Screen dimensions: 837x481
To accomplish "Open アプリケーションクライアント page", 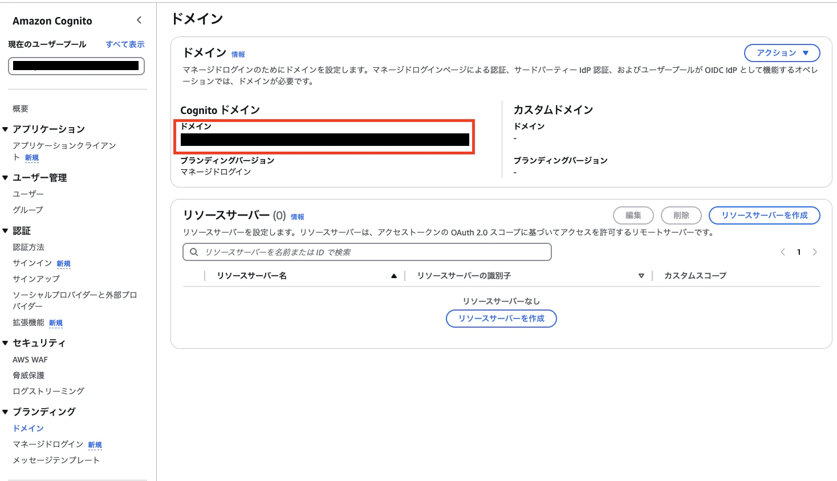I will [64, 152].
